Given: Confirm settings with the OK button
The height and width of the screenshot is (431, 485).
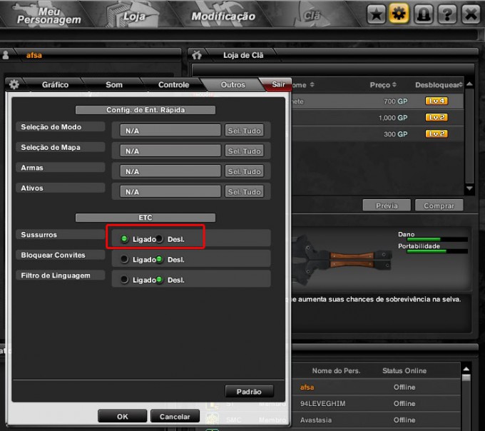Looking at the screenshot, I should (122, 416).
